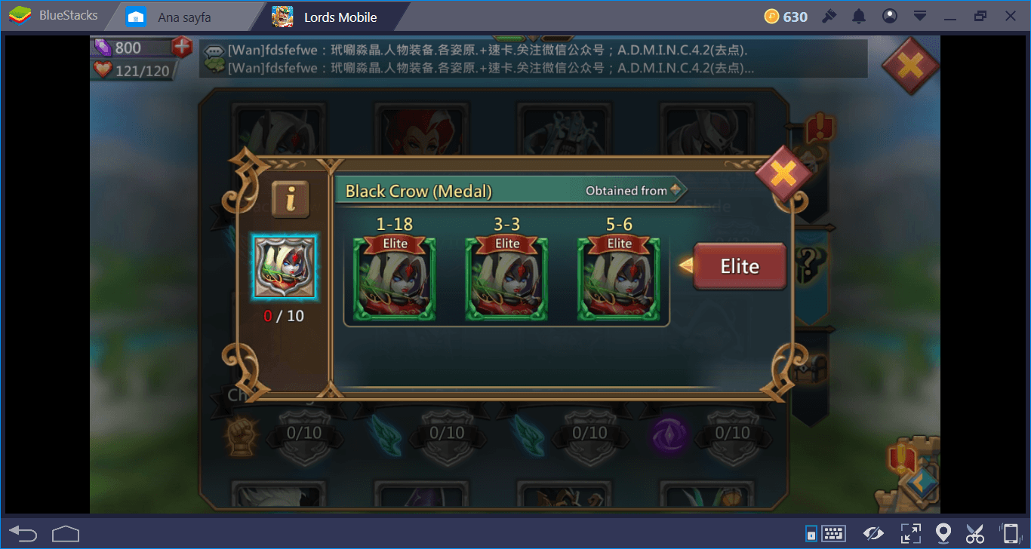Open BlueStacks notifications bell

click(x=859, y=17)
